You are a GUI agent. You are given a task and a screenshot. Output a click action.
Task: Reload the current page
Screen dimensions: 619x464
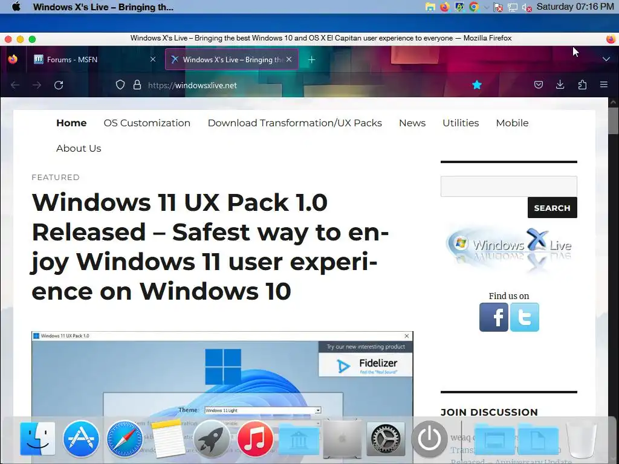tap(59, 85)
